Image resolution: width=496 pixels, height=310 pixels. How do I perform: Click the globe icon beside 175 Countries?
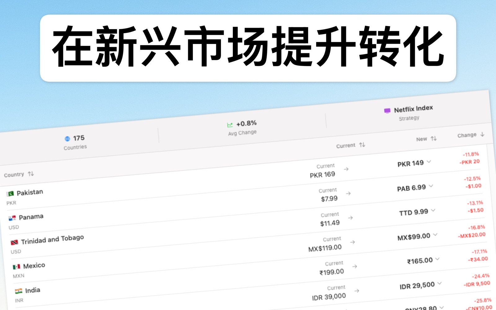coord(67,138)
